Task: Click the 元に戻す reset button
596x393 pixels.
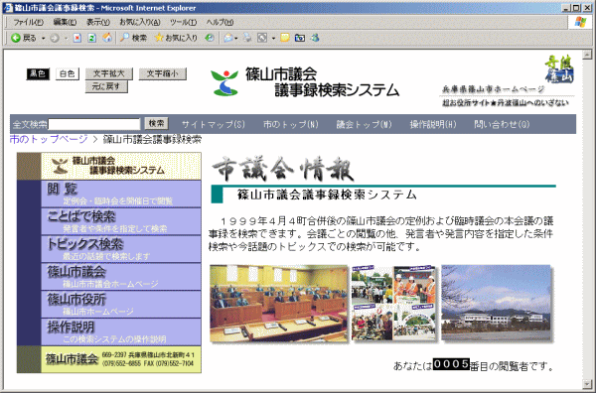Action: click(x=106, y=86)
